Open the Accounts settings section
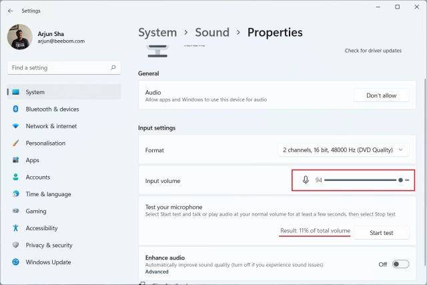 pyautogui.click(x=38, y=177)
